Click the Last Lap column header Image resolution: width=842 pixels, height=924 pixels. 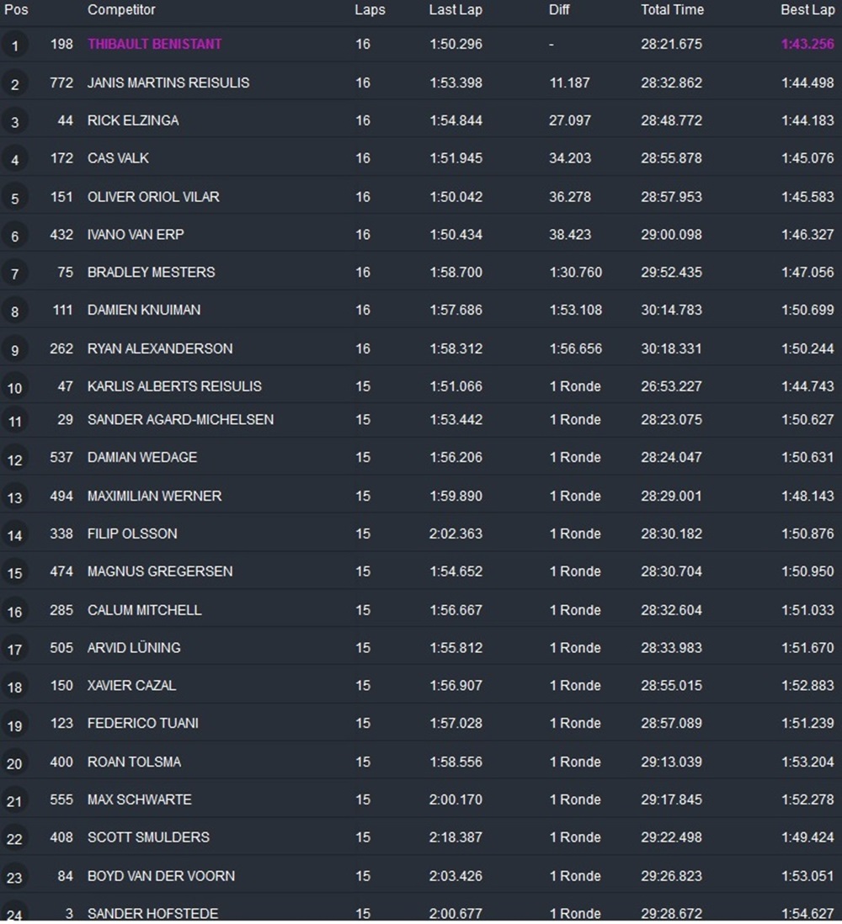pyautogui.click(x=456, y=10)
